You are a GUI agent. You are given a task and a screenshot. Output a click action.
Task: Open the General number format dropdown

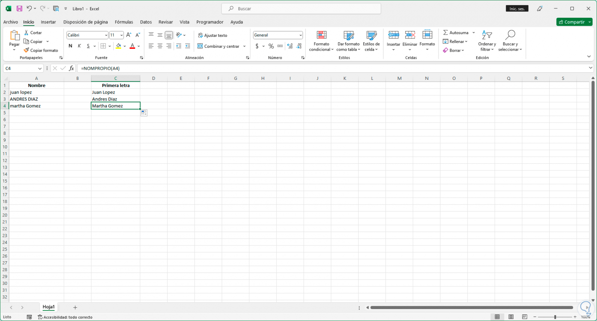pyautogui.click(x=301, y=35)
